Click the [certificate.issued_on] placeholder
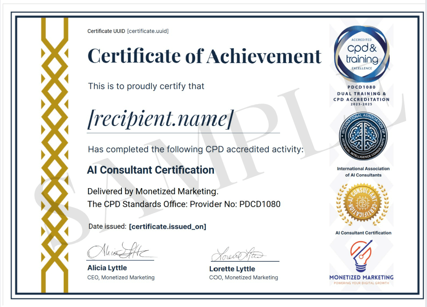 click(x=168, y=226)
